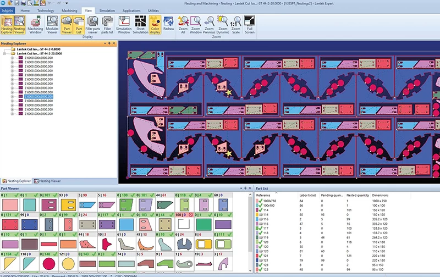Open the Simulation Window
Screen dimensions: 440x277
pyautogui.click(x=124, y=25)
